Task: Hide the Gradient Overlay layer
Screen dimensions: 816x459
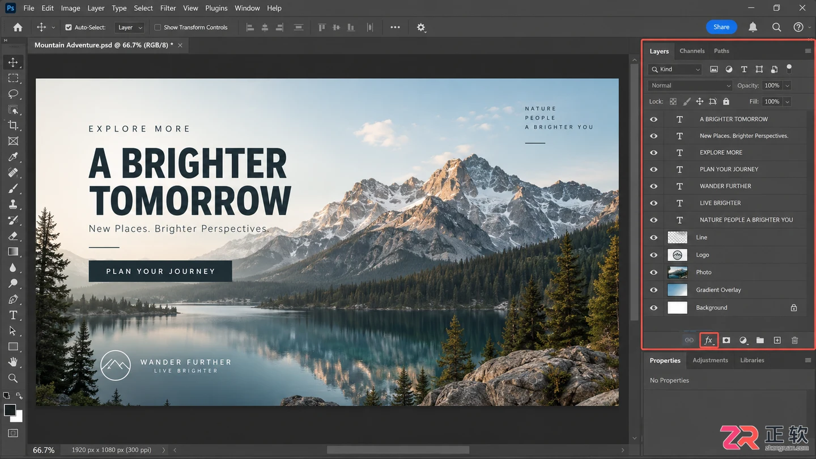Action: point(653,290)
